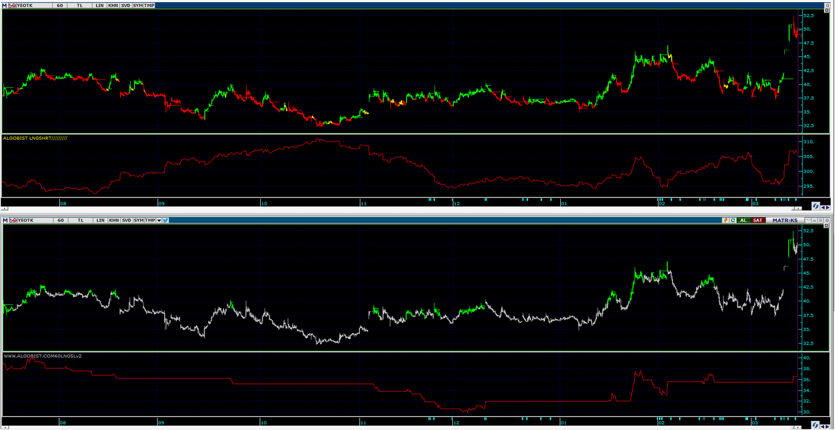Click value 310 on top indicator axis

[808, 142]
